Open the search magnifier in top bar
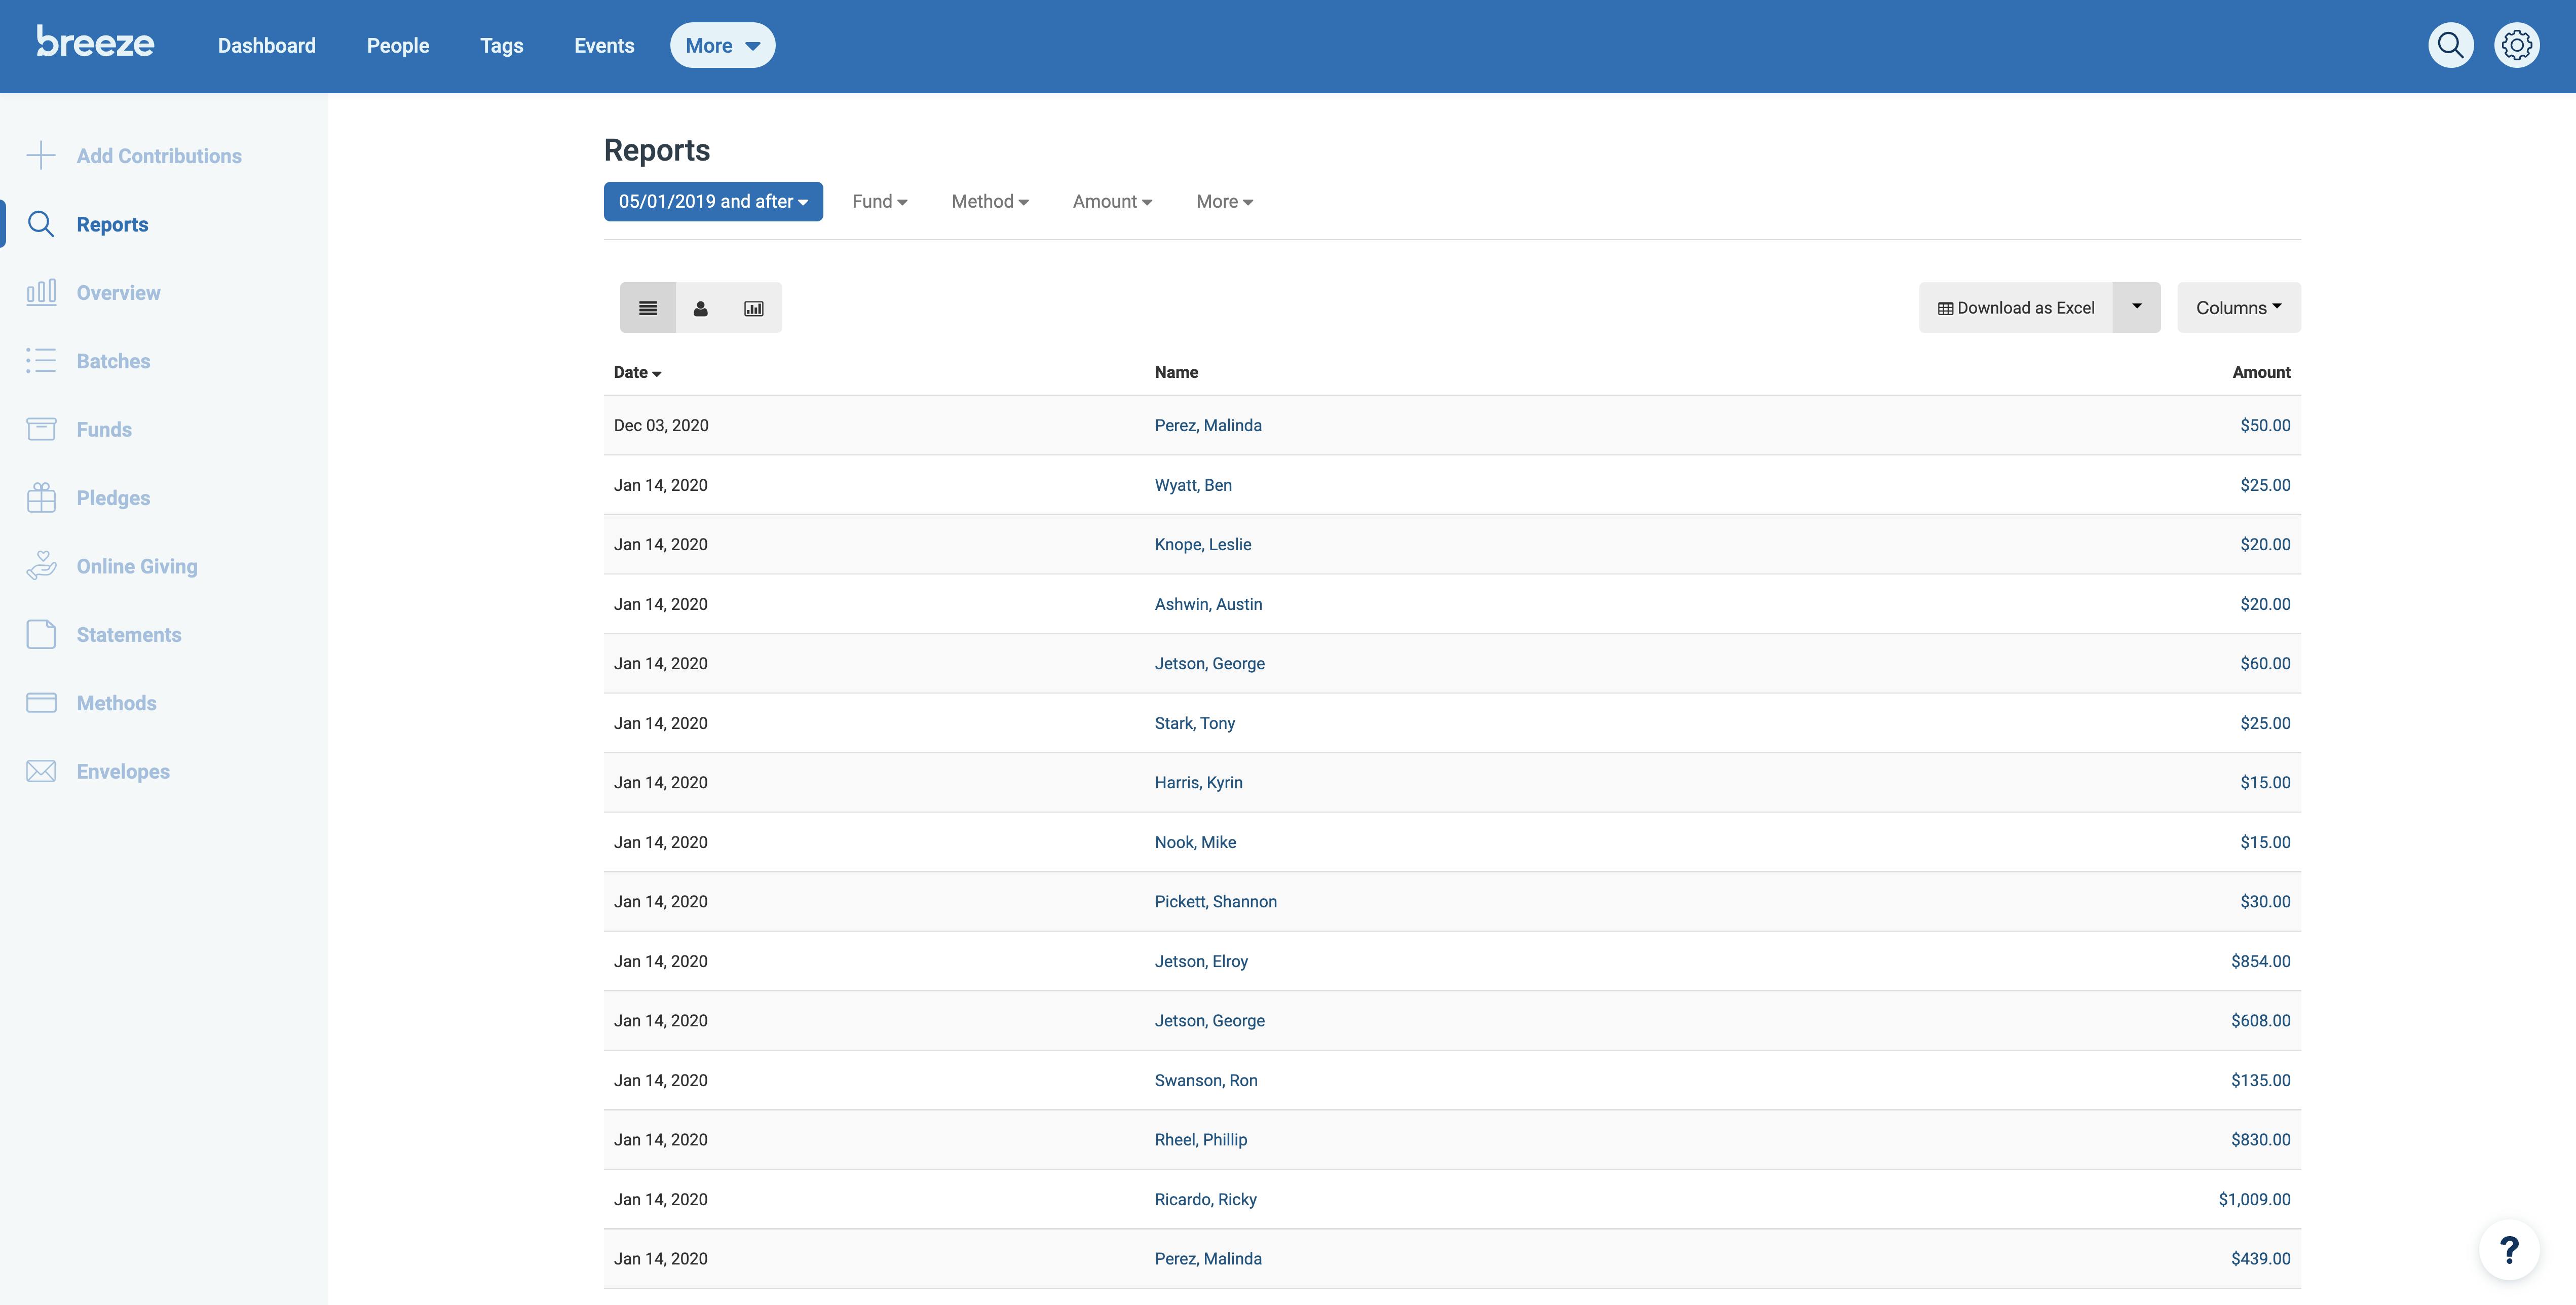2576x1305 pixels. point(2450,44)
